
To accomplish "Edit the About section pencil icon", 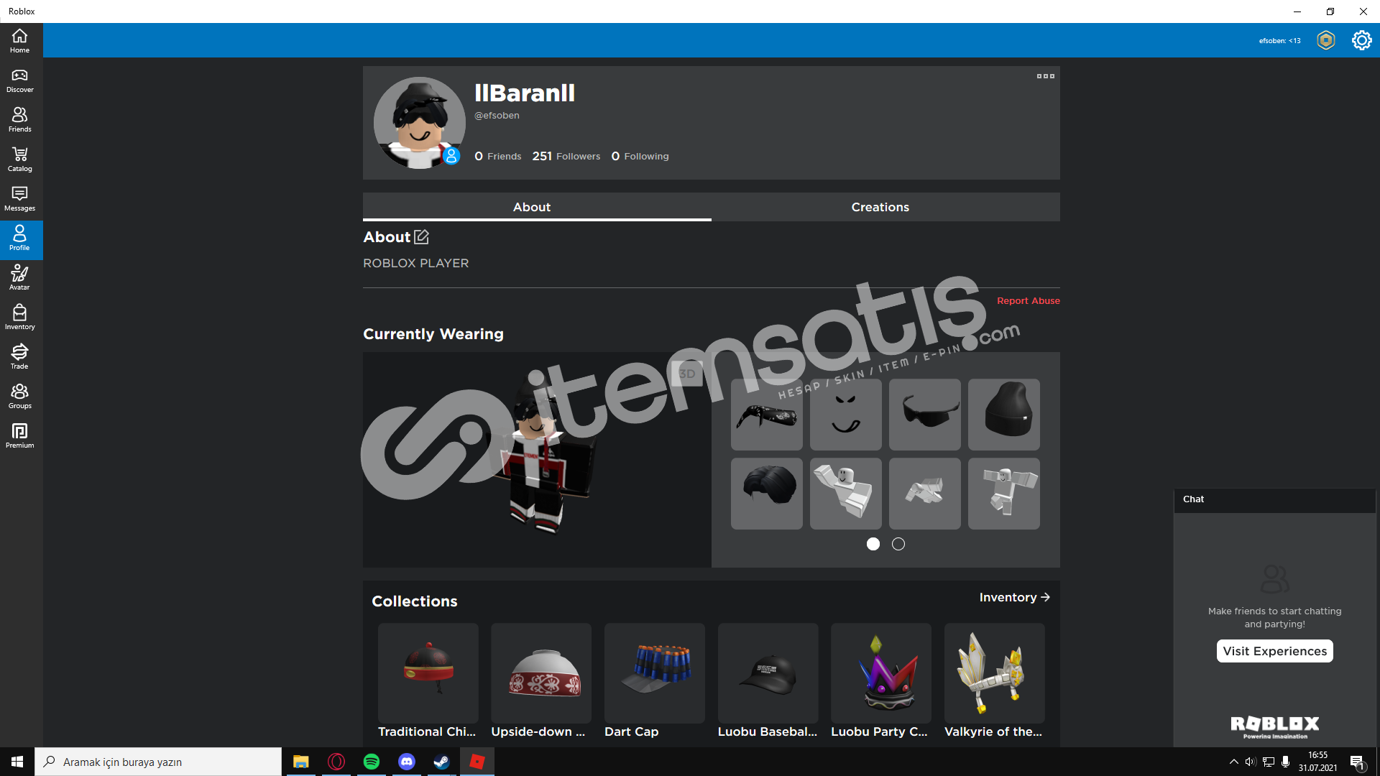I will click(x=422, y=236).
